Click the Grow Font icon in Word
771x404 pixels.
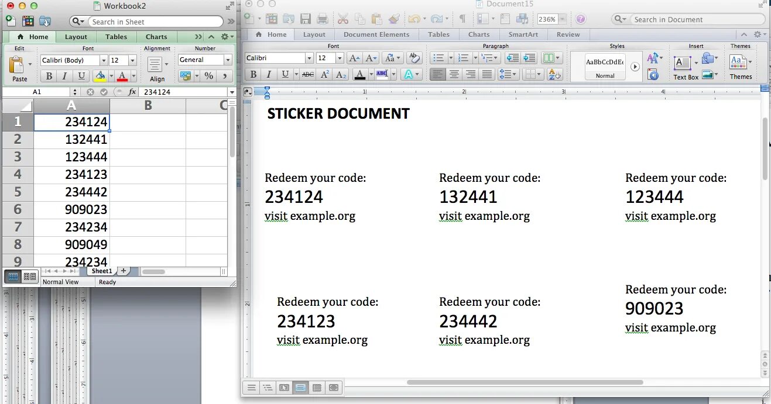coord(354,58)
